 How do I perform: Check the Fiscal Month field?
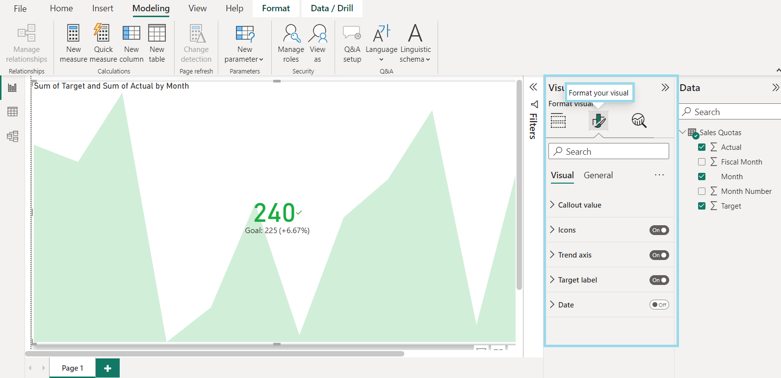(x=702, y=162)
